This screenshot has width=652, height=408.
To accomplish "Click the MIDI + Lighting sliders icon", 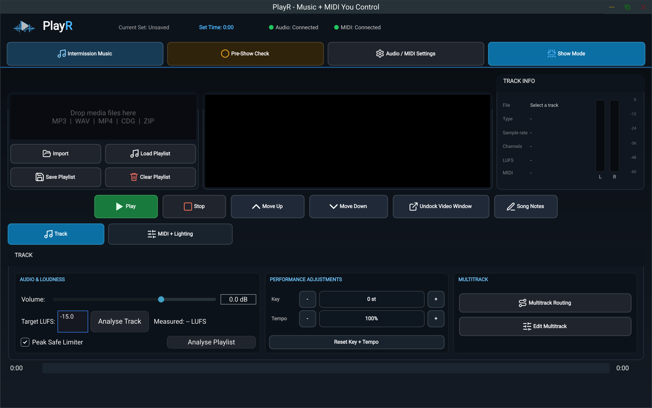I will click(151, 234).
